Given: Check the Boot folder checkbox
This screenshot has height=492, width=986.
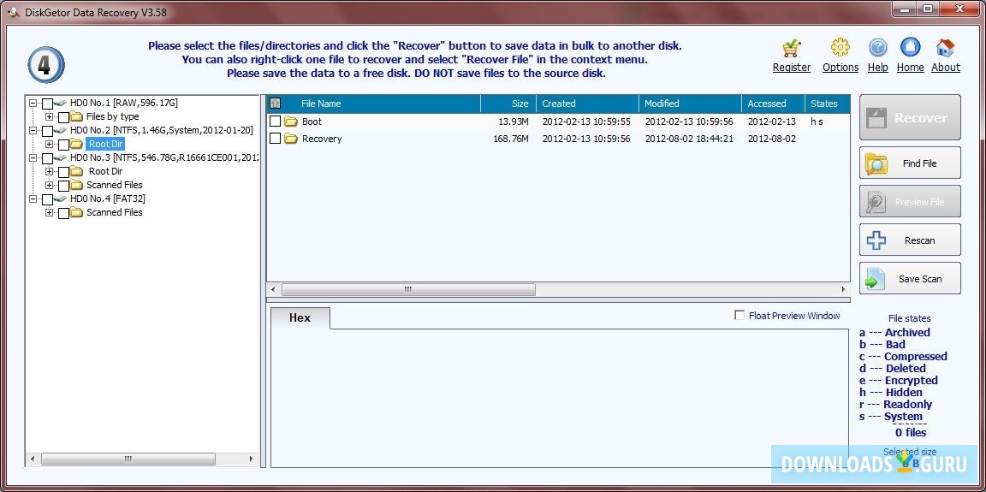Looking at the screenshot, I should (276, 122).
